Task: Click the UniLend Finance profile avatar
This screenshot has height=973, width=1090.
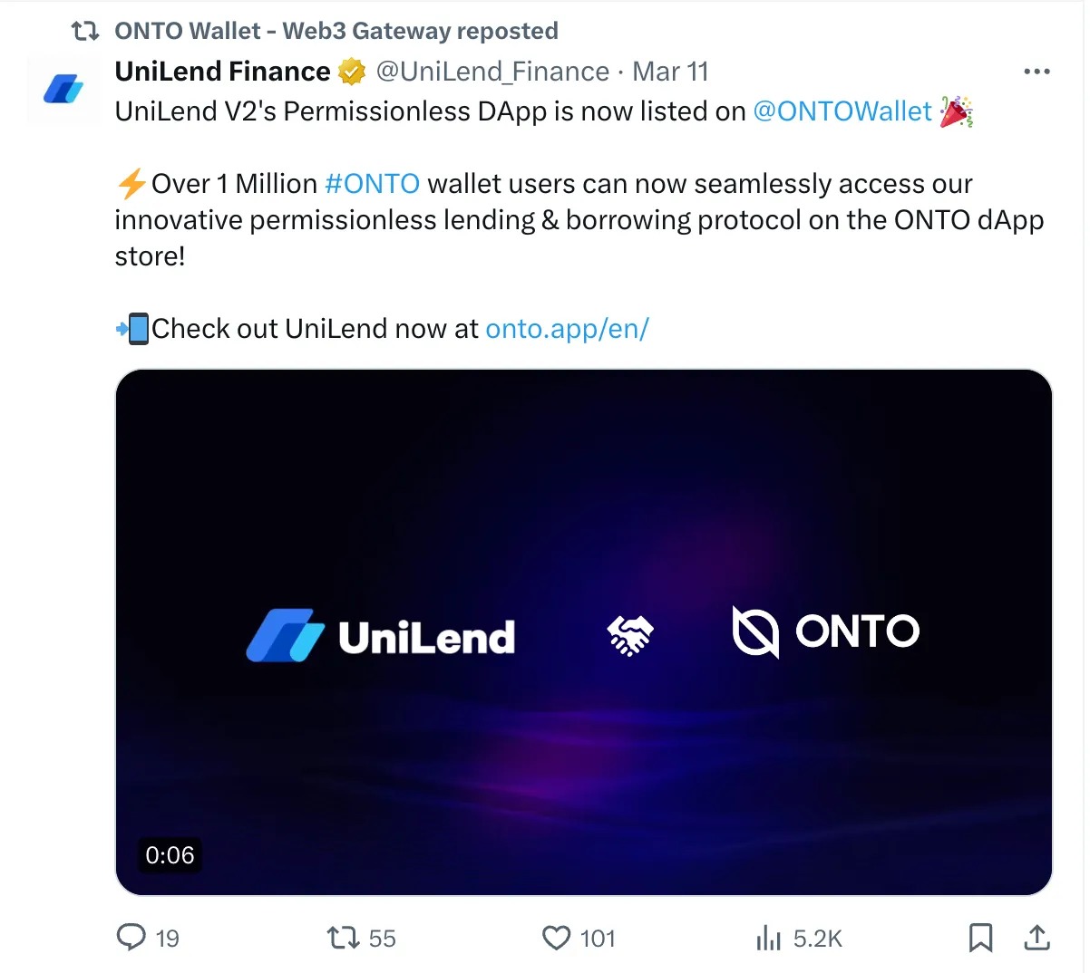Action: coord(63,89)
